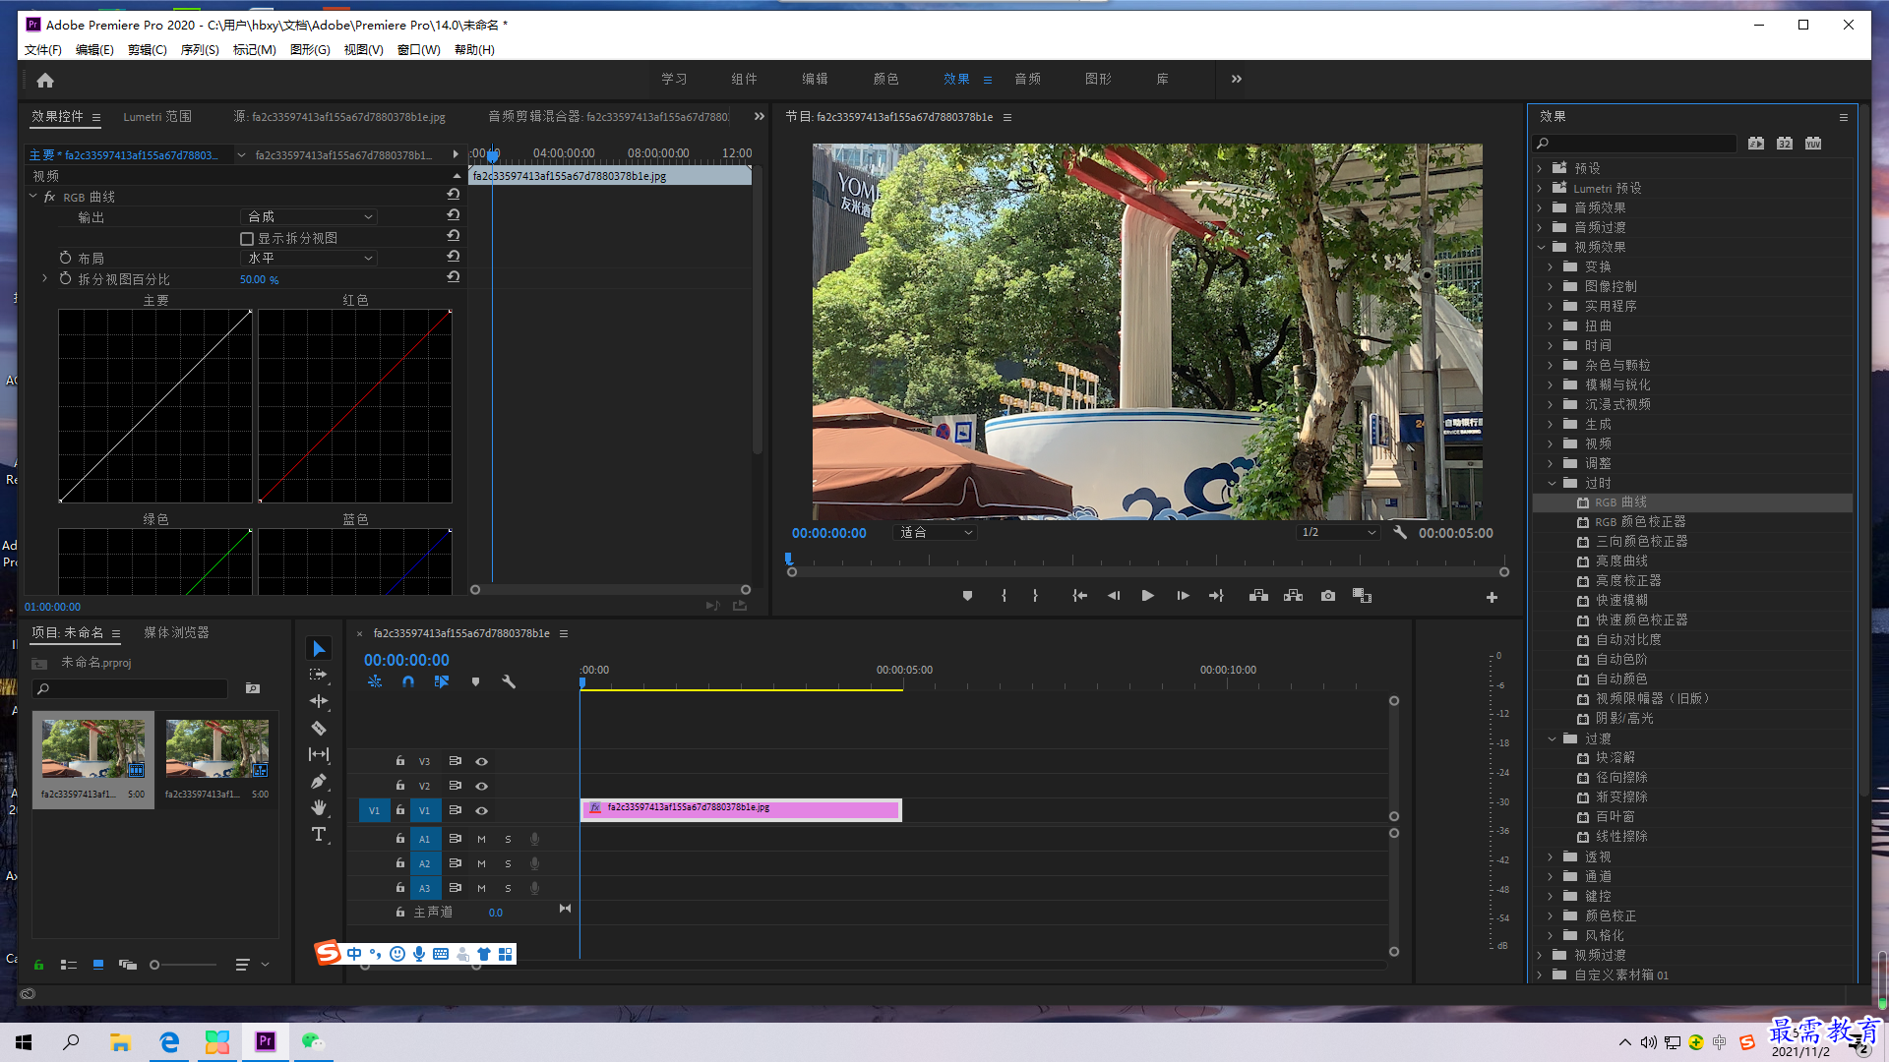The height and width of the screenshot is (1062, 1889).
Task: Open the 输出 dropdown set to 合成
Action: 308,217
